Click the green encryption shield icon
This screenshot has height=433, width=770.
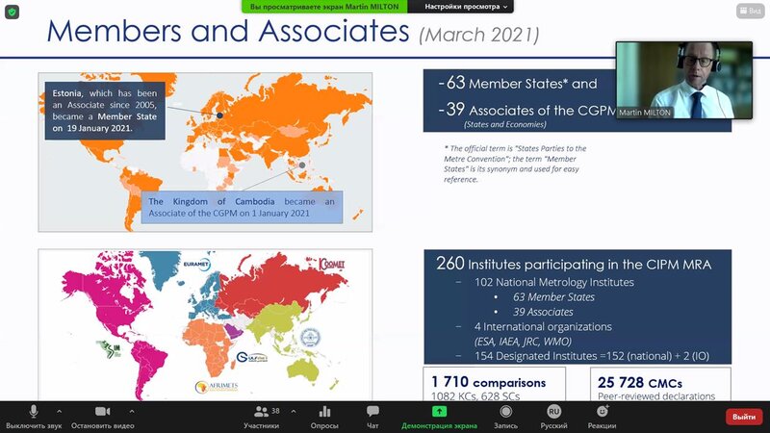12,11
